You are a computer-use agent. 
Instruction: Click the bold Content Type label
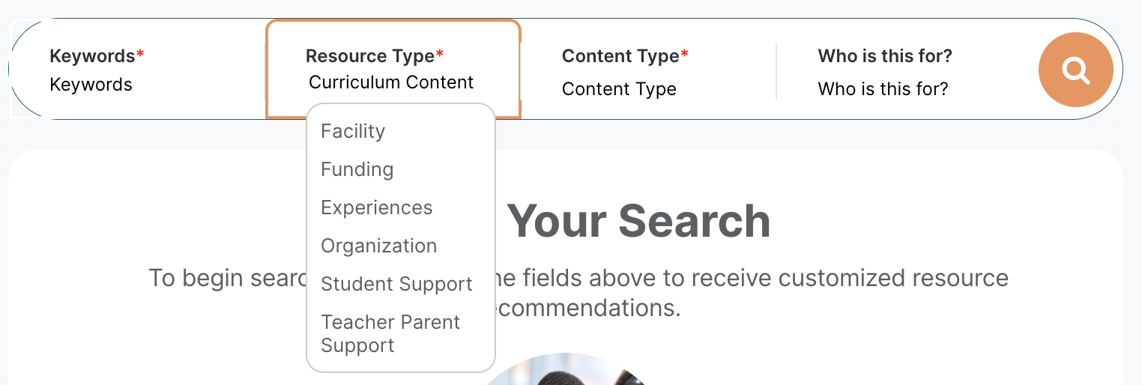point(620,56)
